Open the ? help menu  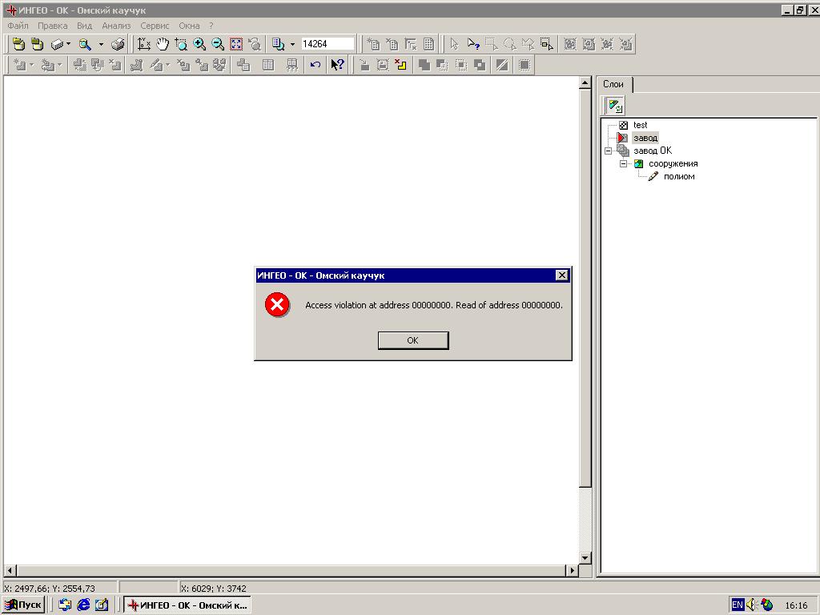tap(211, 26)
